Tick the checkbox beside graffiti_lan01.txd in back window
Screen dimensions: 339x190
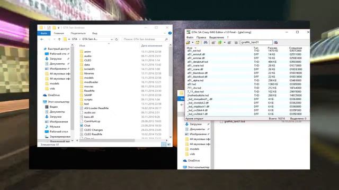(221, 122)
